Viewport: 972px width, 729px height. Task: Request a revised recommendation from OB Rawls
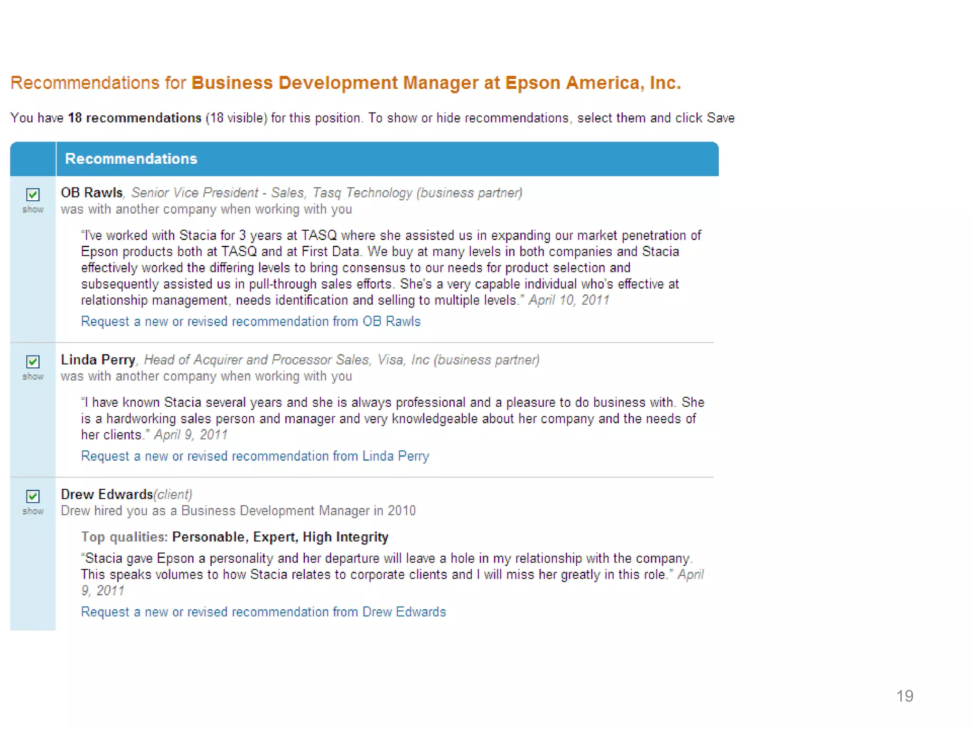click(251, 321)
